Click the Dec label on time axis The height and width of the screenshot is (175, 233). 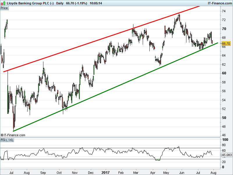tap(91, 173)
